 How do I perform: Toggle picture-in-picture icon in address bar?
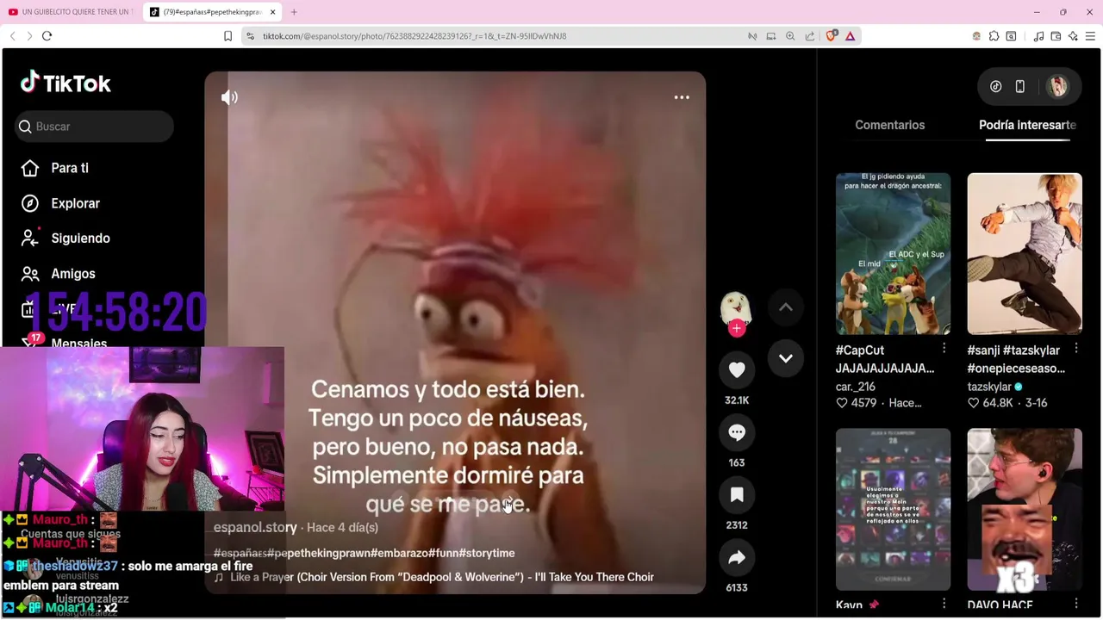point(771,36)
